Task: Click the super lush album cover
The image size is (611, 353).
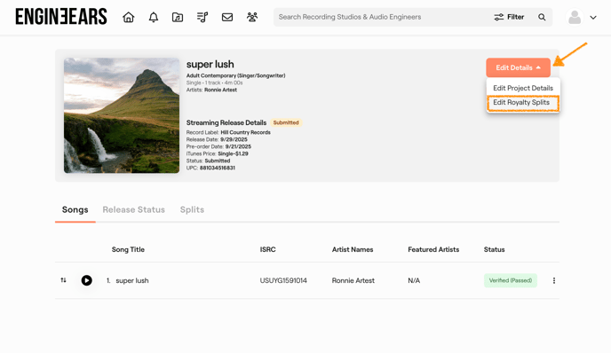Action: 122,115
